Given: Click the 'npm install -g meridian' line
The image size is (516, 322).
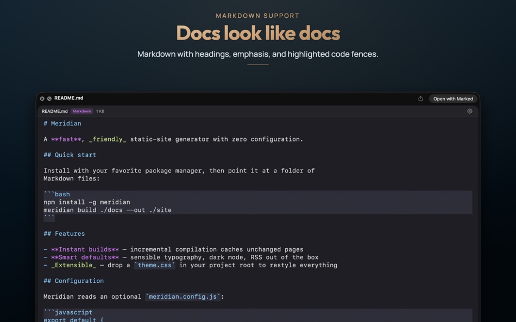Looking at the screenshot, I should [x=87, y=202].
